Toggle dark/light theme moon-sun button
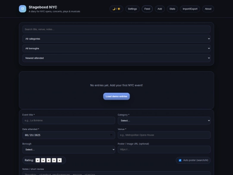The image size is (233, 175). [x=116, y=9]
